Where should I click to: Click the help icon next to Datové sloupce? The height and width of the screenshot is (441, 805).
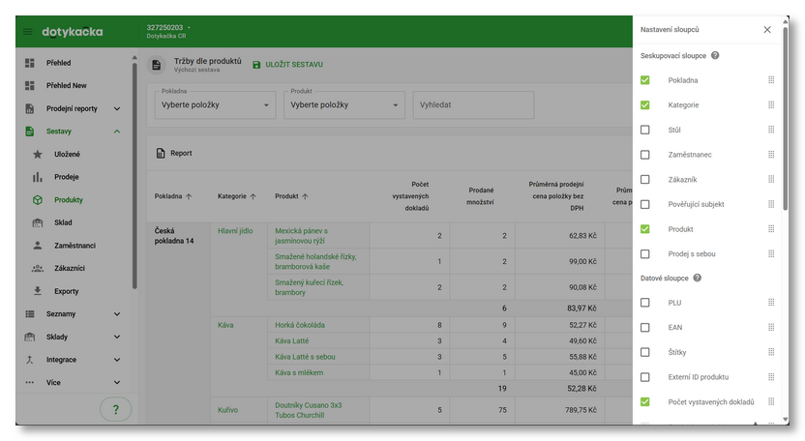tap(698, 278)
